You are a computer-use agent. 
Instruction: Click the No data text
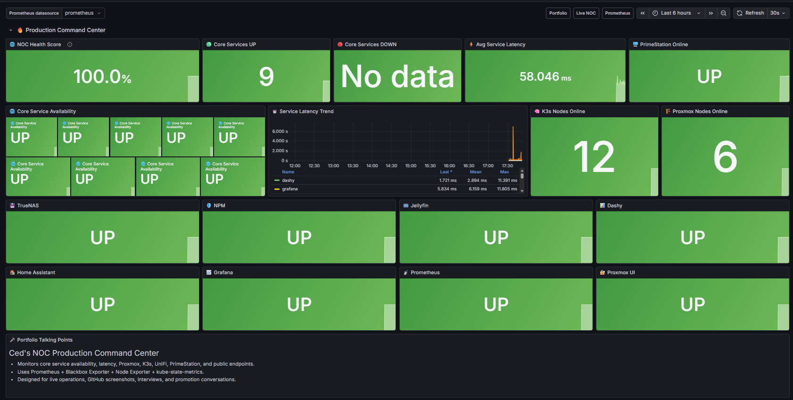coord(397,76)
